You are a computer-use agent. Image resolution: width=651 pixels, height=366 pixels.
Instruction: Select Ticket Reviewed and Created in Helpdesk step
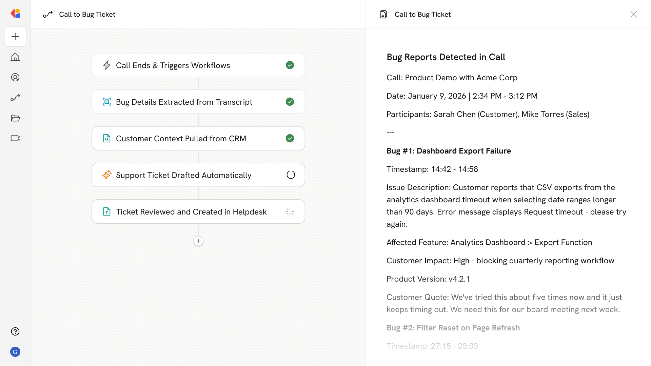tap(191, 212)
